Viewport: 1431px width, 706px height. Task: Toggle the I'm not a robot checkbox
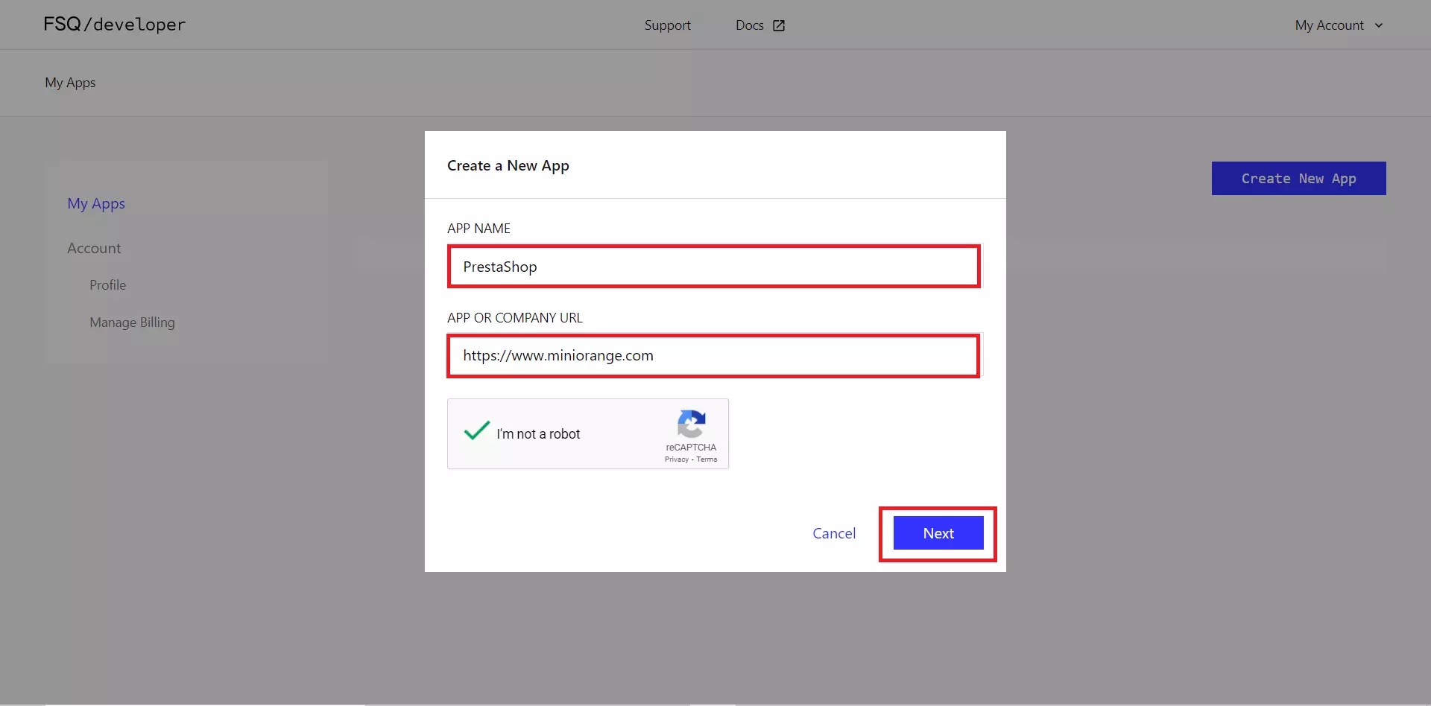point(477,432)
